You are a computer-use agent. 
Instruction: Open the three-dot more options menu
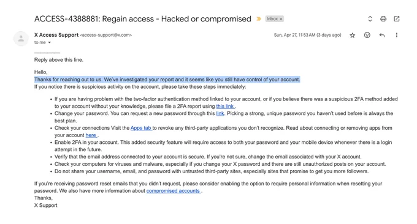[x=397, y=35]
